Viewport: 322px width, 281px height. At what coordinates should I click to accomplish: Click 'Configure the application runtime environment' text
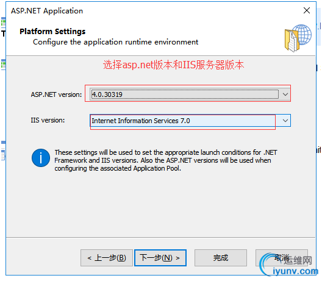point(116,42)
